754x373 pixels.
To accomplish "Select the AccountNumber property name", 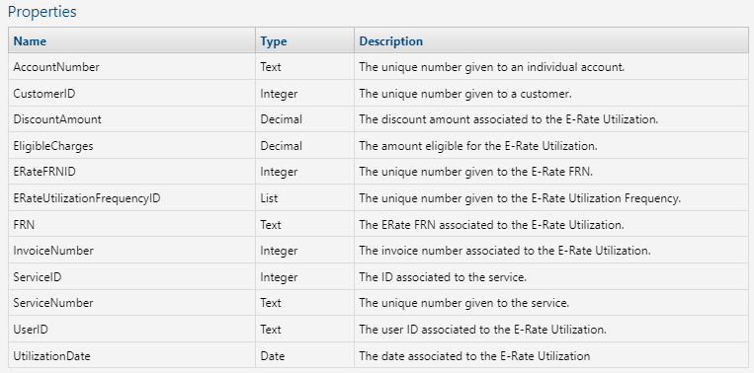I will [x=56, y=67].
